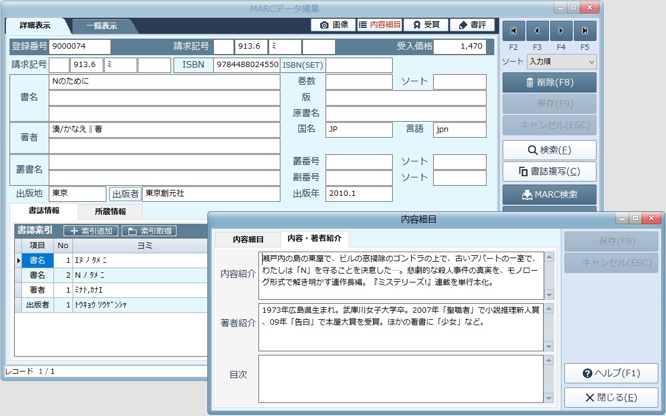666x416 pixels.
Task: Click the ISBN field 9784488024550
Action: 247,65
